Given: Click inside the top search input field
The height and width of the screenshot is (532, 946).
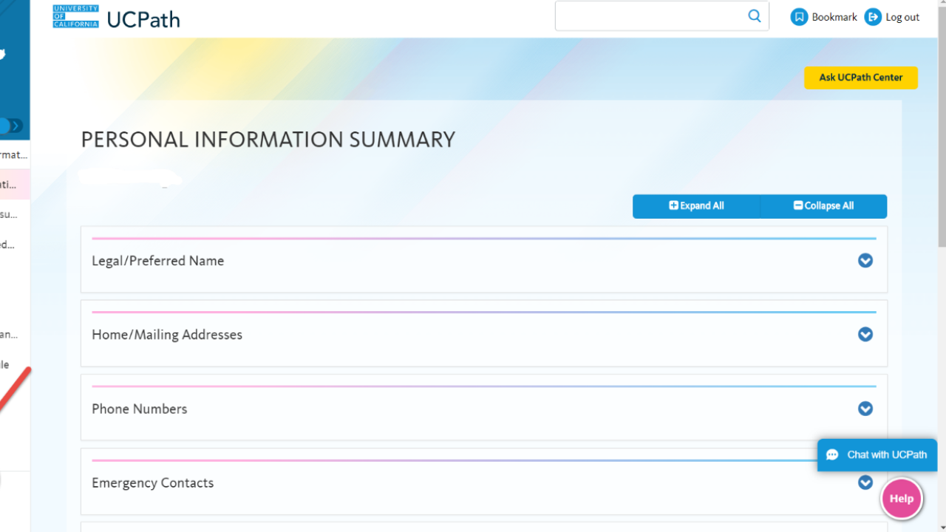Looking at the screenshot, I should [650, 16].
